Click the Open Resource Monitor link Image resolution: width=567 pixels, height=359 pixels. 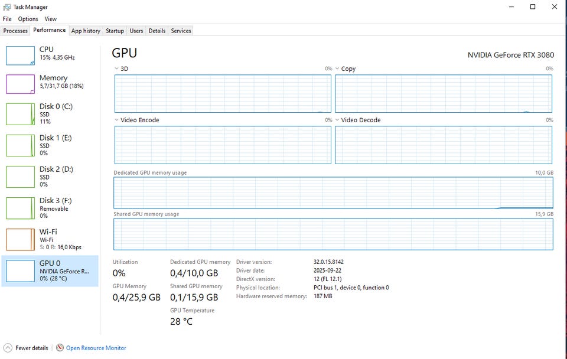pos(96,348)
